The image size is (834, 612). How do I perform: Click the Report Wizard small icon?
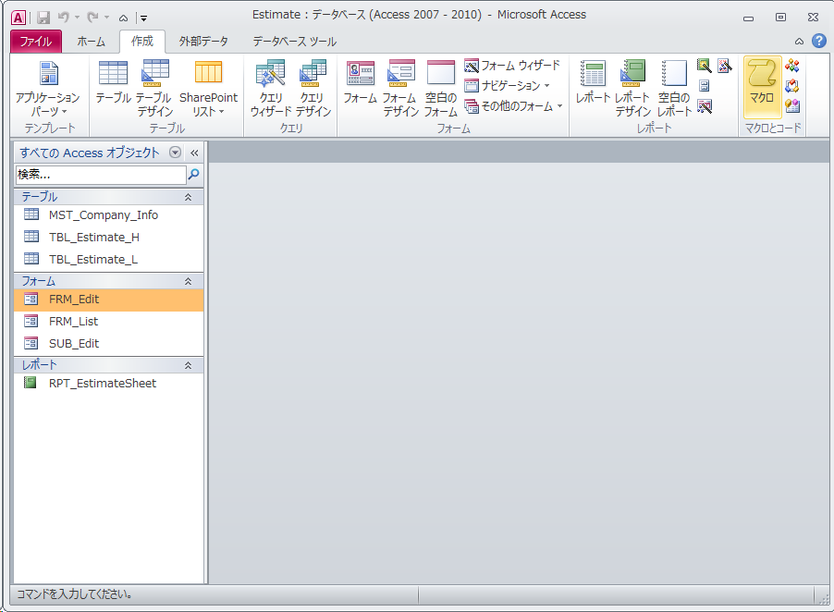coord(705,66)
